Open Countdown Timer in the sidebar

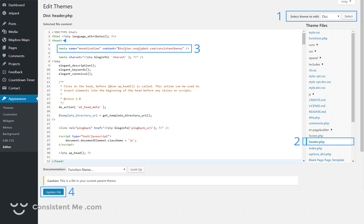click(x=22, y=80)
